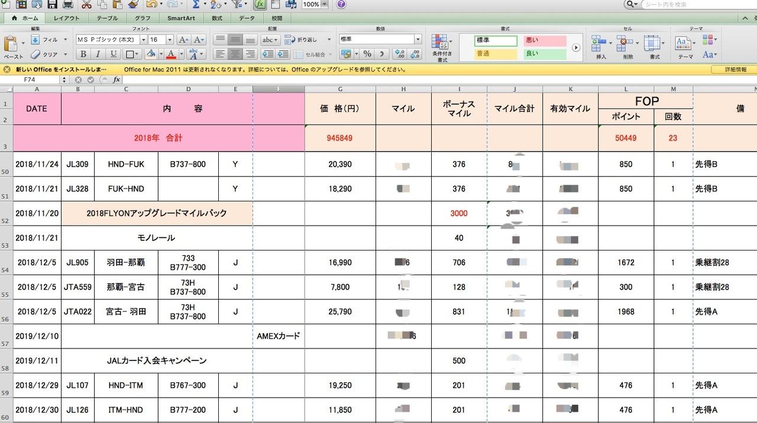Toggle Bold formatting button

(83, 54)
